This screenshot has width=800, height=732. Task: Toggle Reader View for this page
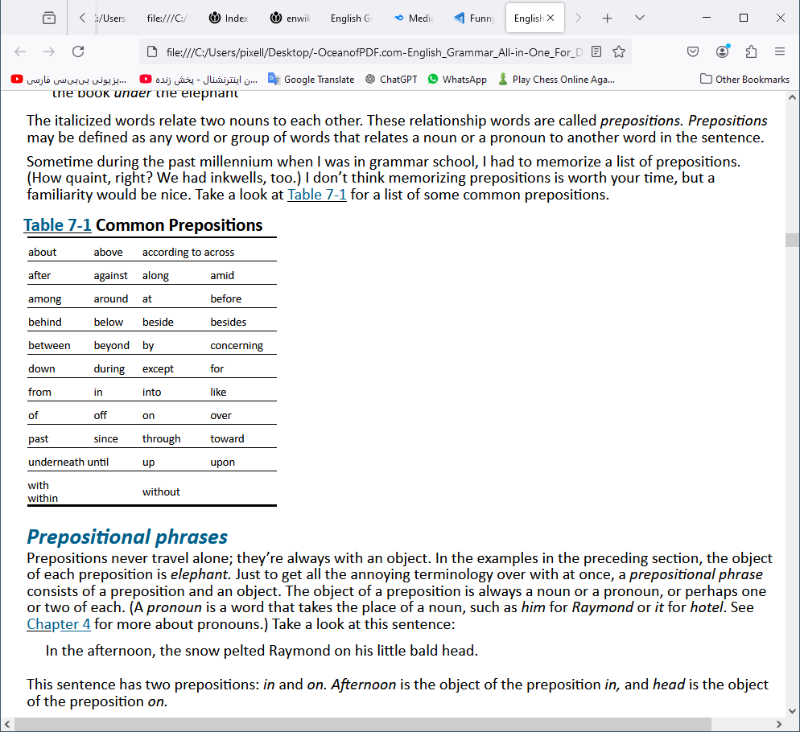pyautogui.click(x=596, y=51)
